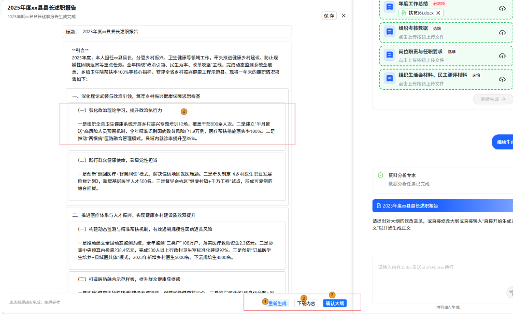Image resolution: width=513 pixels, height=317 pixels.
Task: Upload a file for 组织考核数据
Action: pyautogui.click(x=502, y=32)
